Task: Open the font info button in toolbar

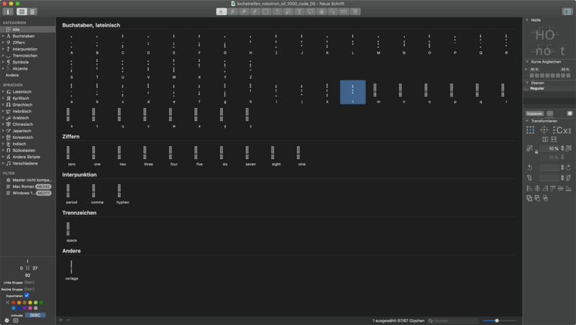Action: pyautogui.click(x=8, y=12)
